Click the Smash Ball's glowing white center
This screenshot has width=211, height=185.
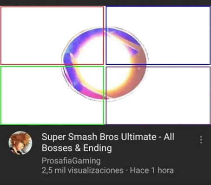point(102,65)
